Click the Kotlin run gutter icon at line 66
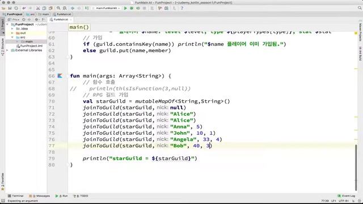This screenshot has height=204, width=363. click(60, 75)
